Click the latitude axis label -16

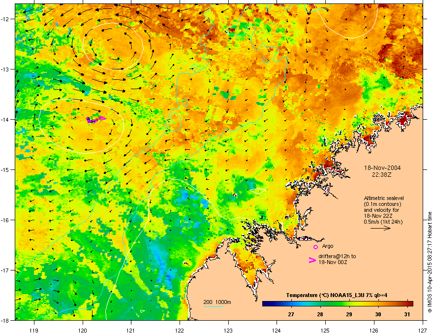pyautogui.click(x=5, y=220)
